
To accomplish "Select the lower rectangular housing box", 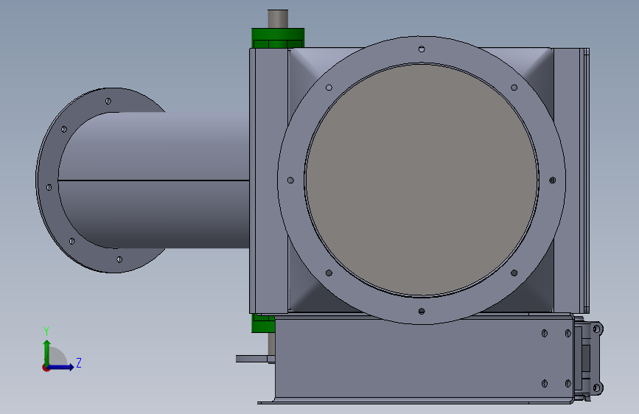I will coord(424,359).
